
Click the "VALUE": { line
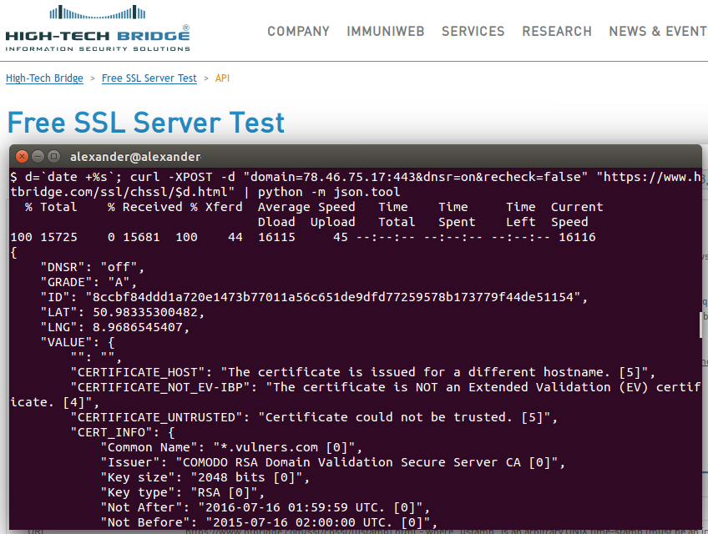78,342
